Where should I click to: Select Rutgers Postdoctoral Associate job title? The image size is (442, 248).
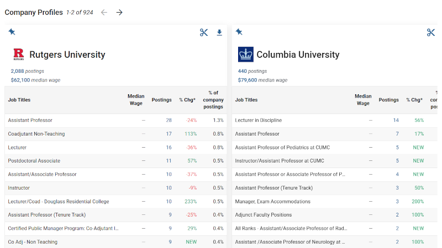click(34, 161)
